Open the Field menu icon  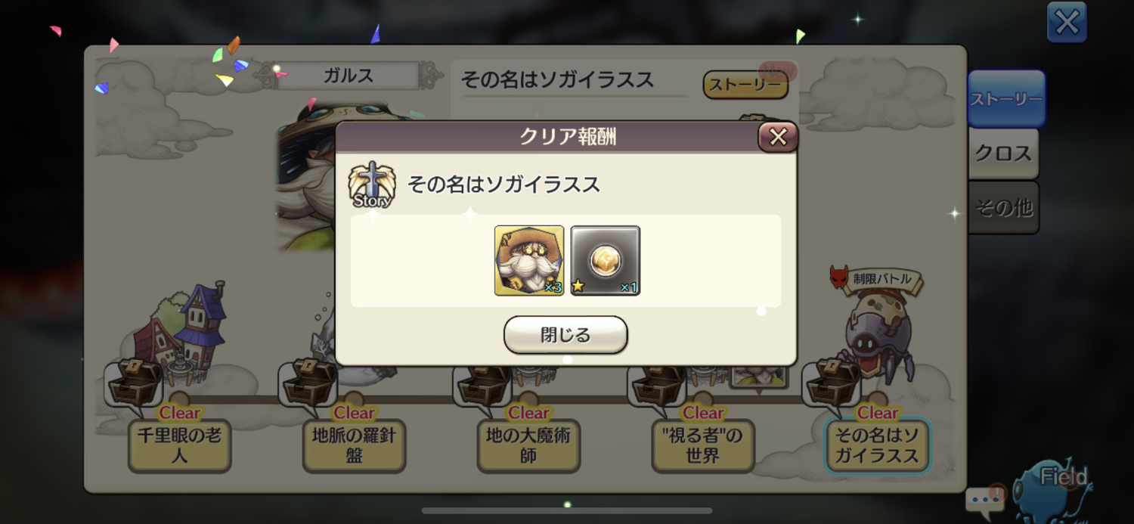(x=1055, y=488)
